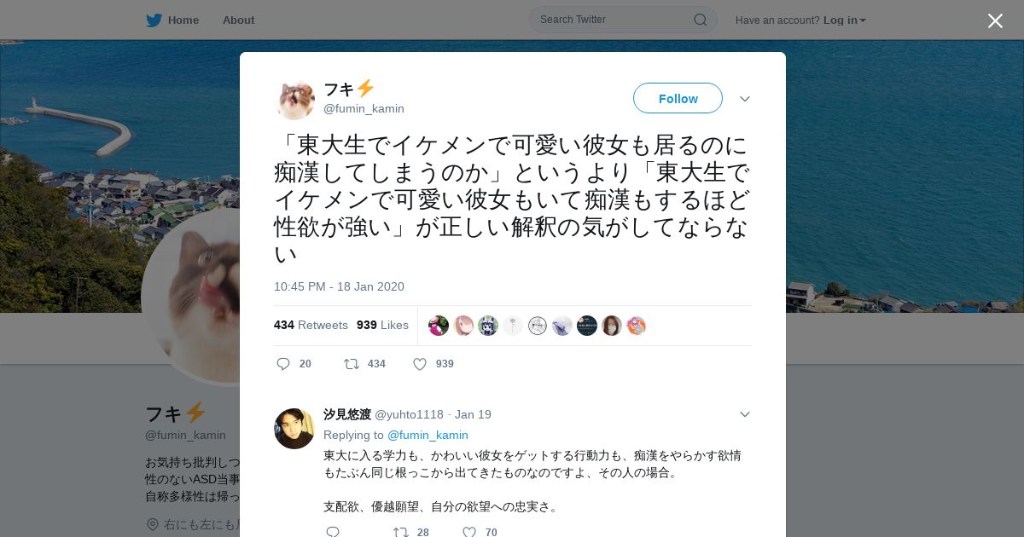Retweet the reply showing 28 retweets
Image resolution: width=1024 pixels, height=537 pixels.
(400, 532)
